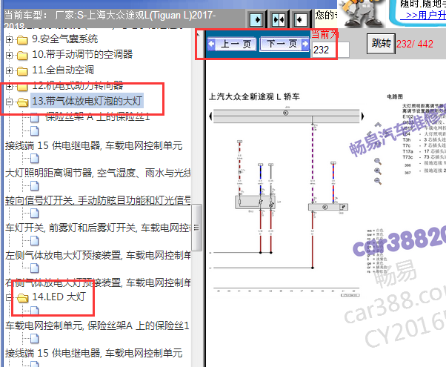Open 大灯照明距离调节器 page

[x=98, y=173]
